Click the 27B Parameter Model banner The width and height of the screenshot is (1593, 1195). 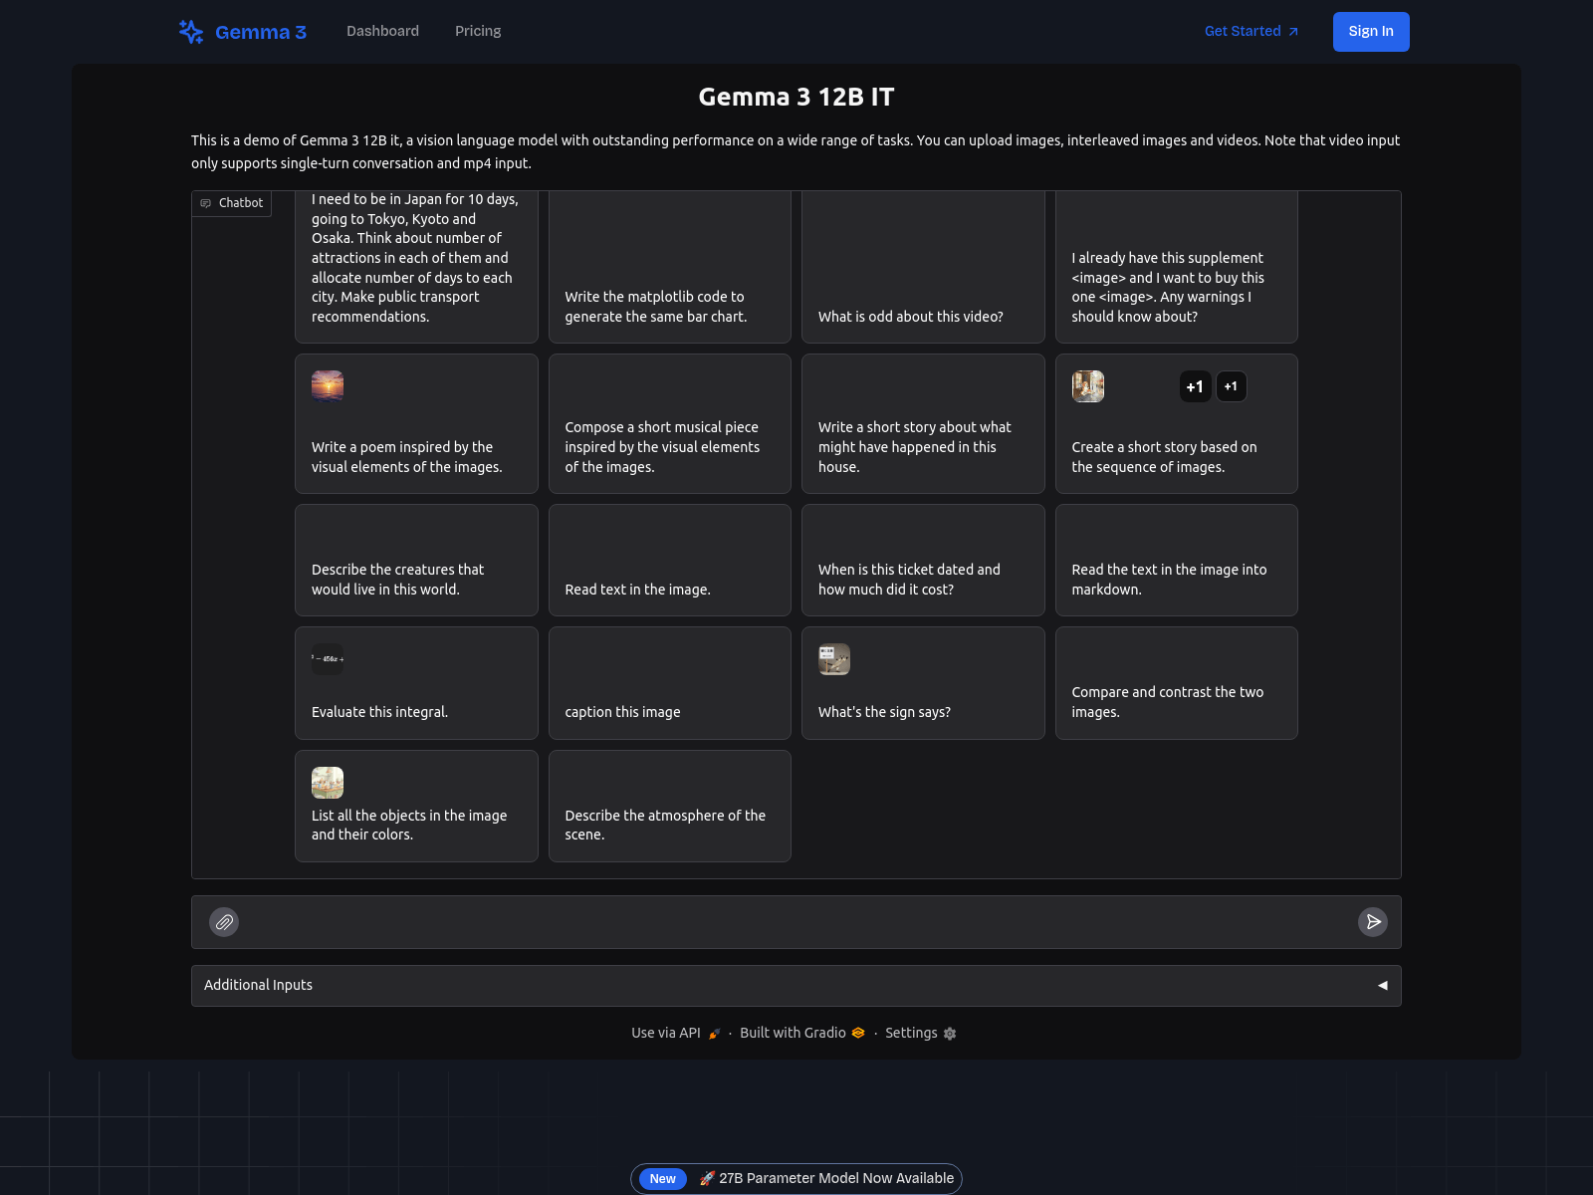(796, 1178)
